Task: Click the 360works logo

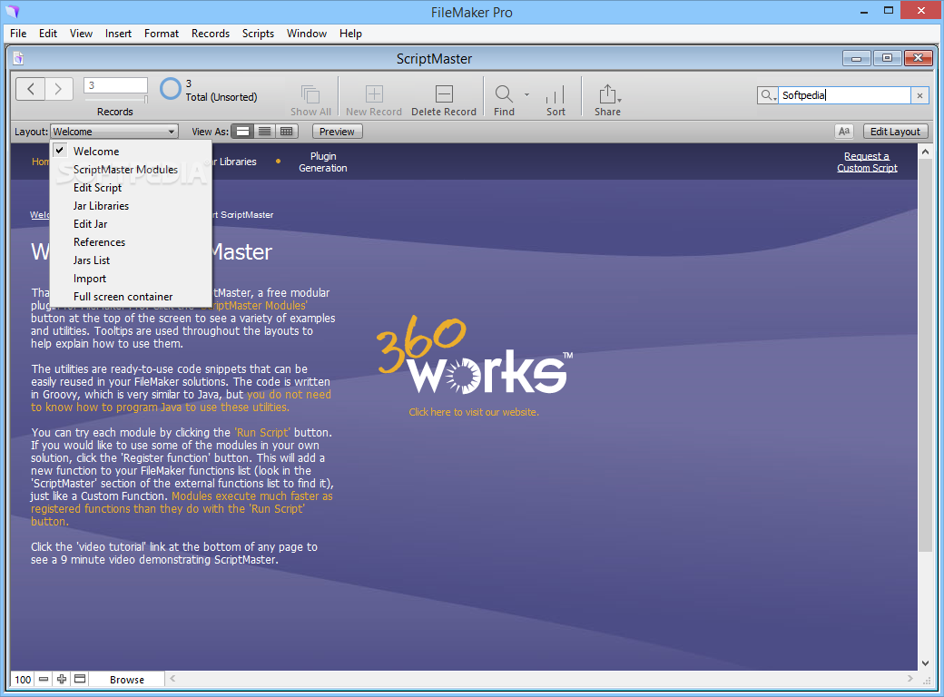Action: (x=475, y=355)
